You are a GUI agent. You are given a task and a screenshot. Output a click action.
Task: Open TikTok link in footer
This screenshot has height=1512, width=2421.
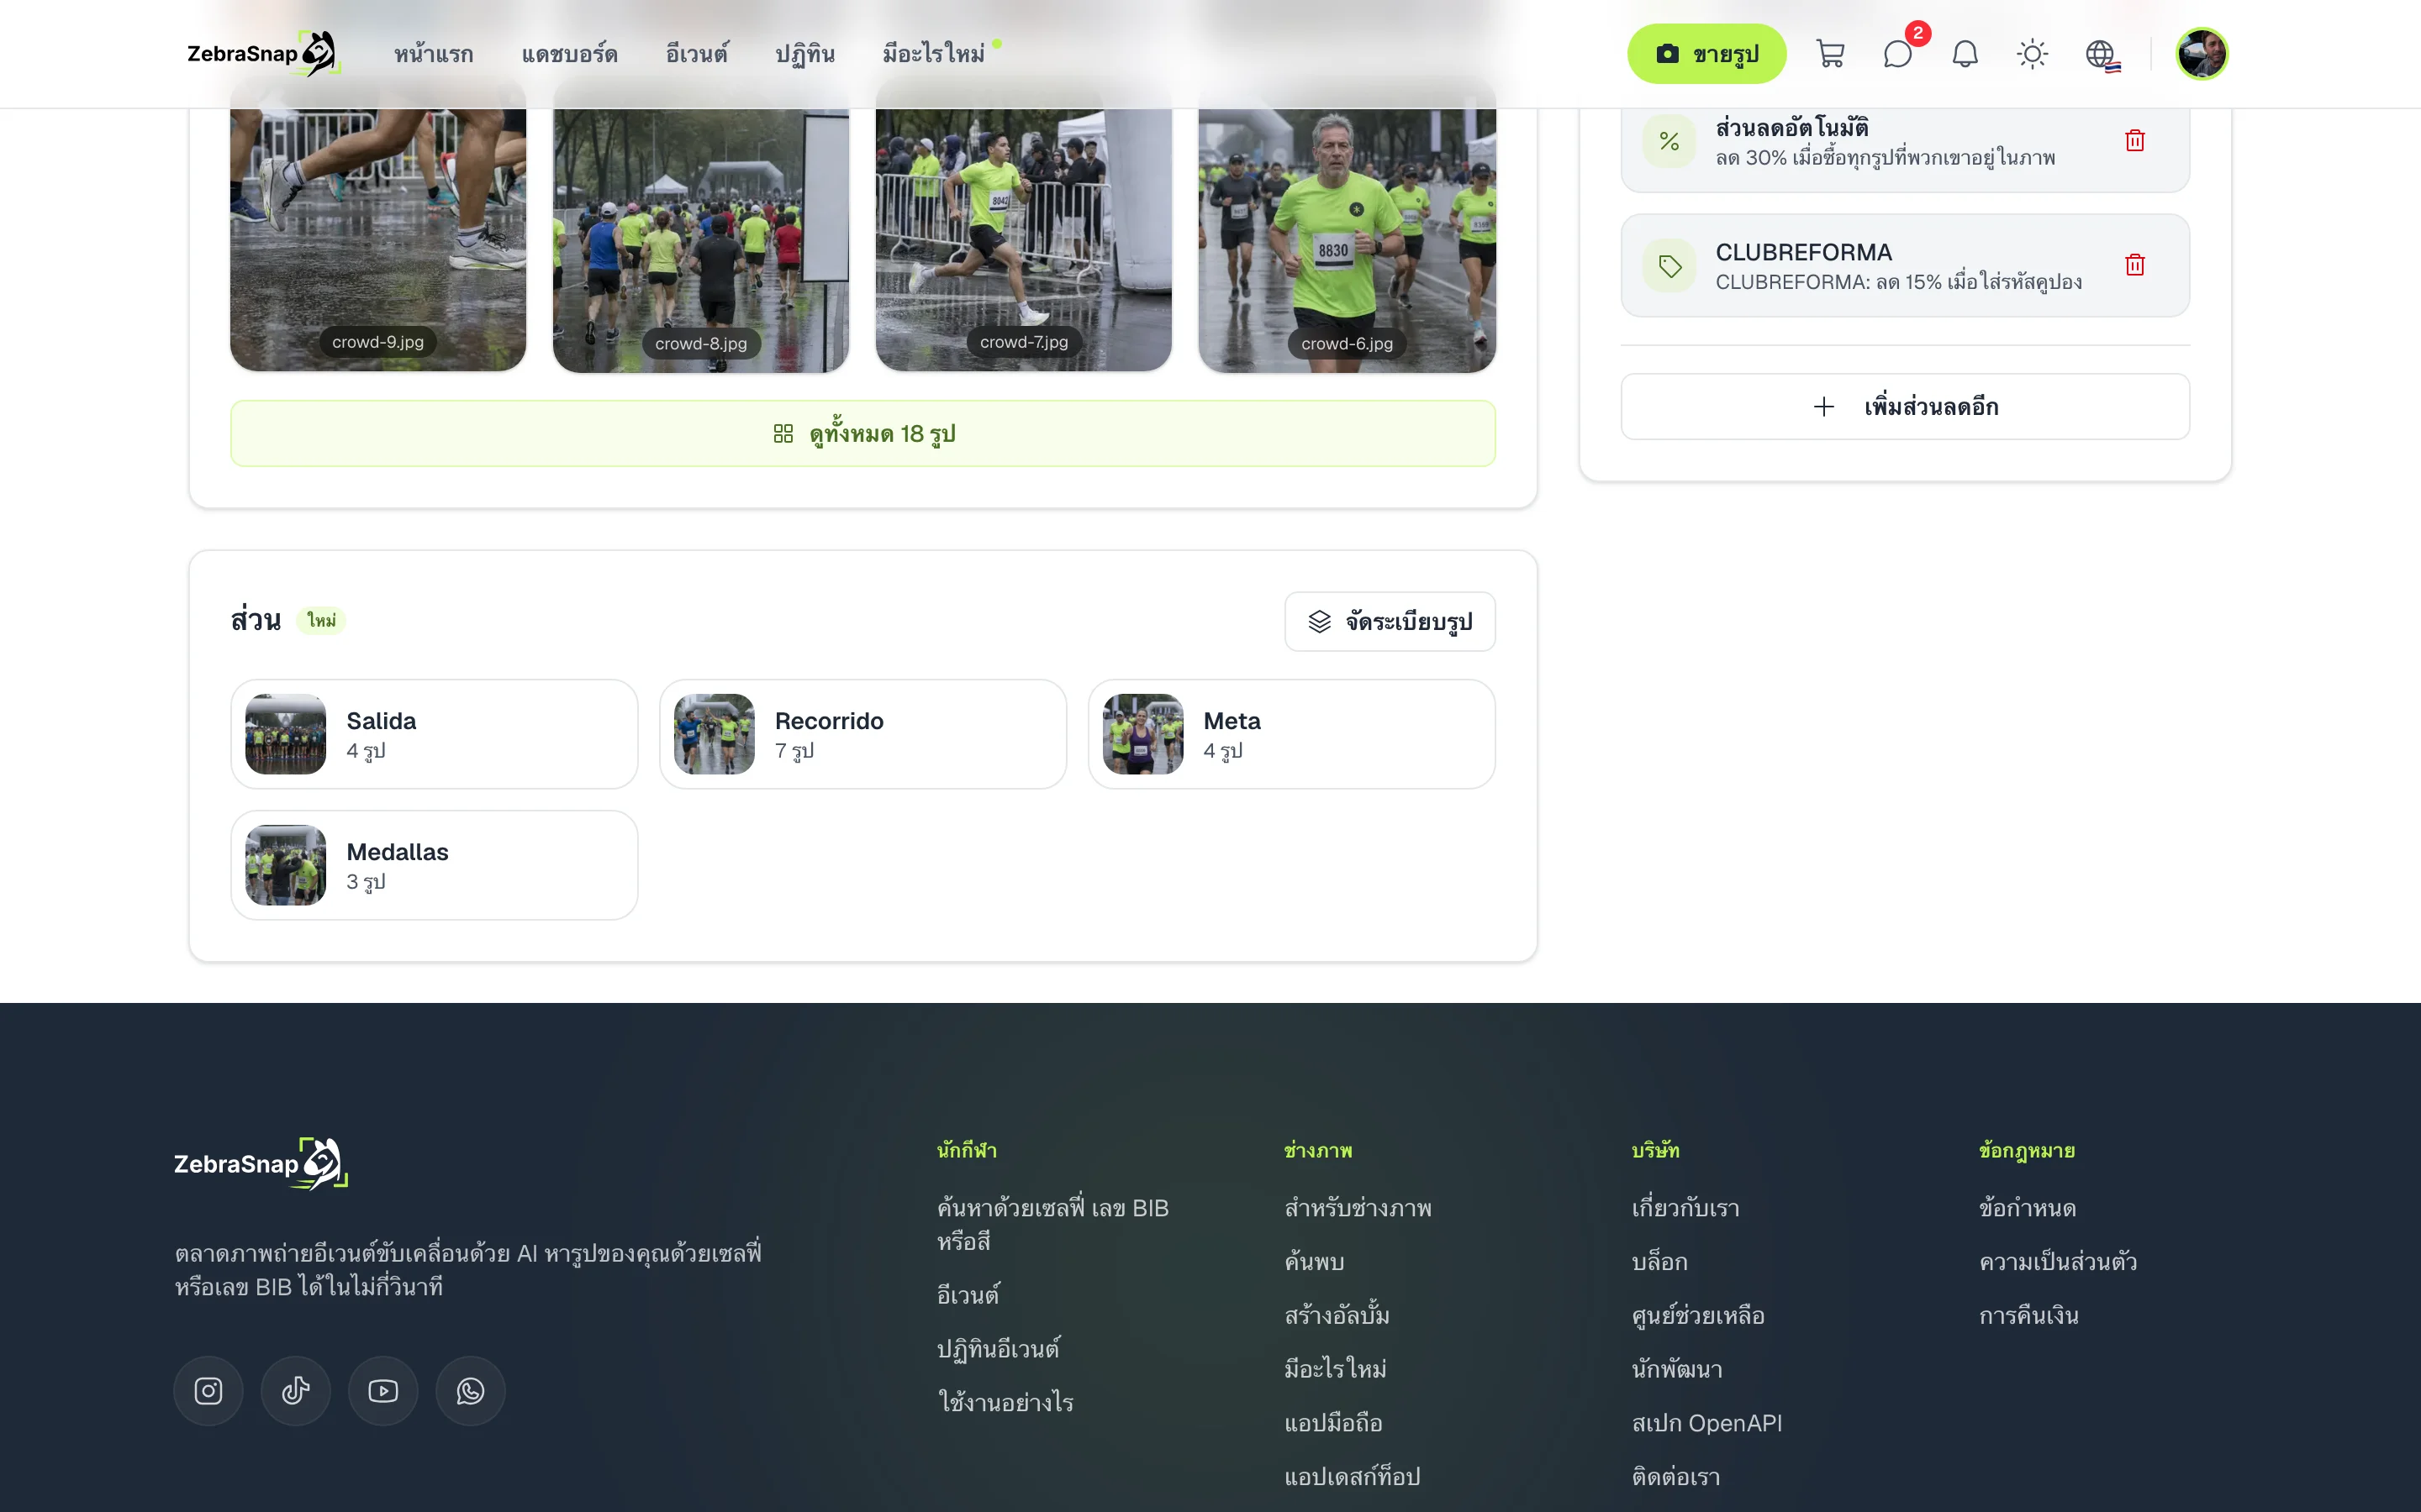coord(296,1391)
